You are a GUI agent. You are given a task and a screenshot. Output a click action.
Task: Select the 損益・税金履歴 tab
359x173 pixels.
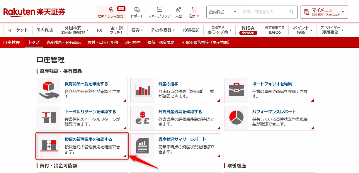pos(161,43)
